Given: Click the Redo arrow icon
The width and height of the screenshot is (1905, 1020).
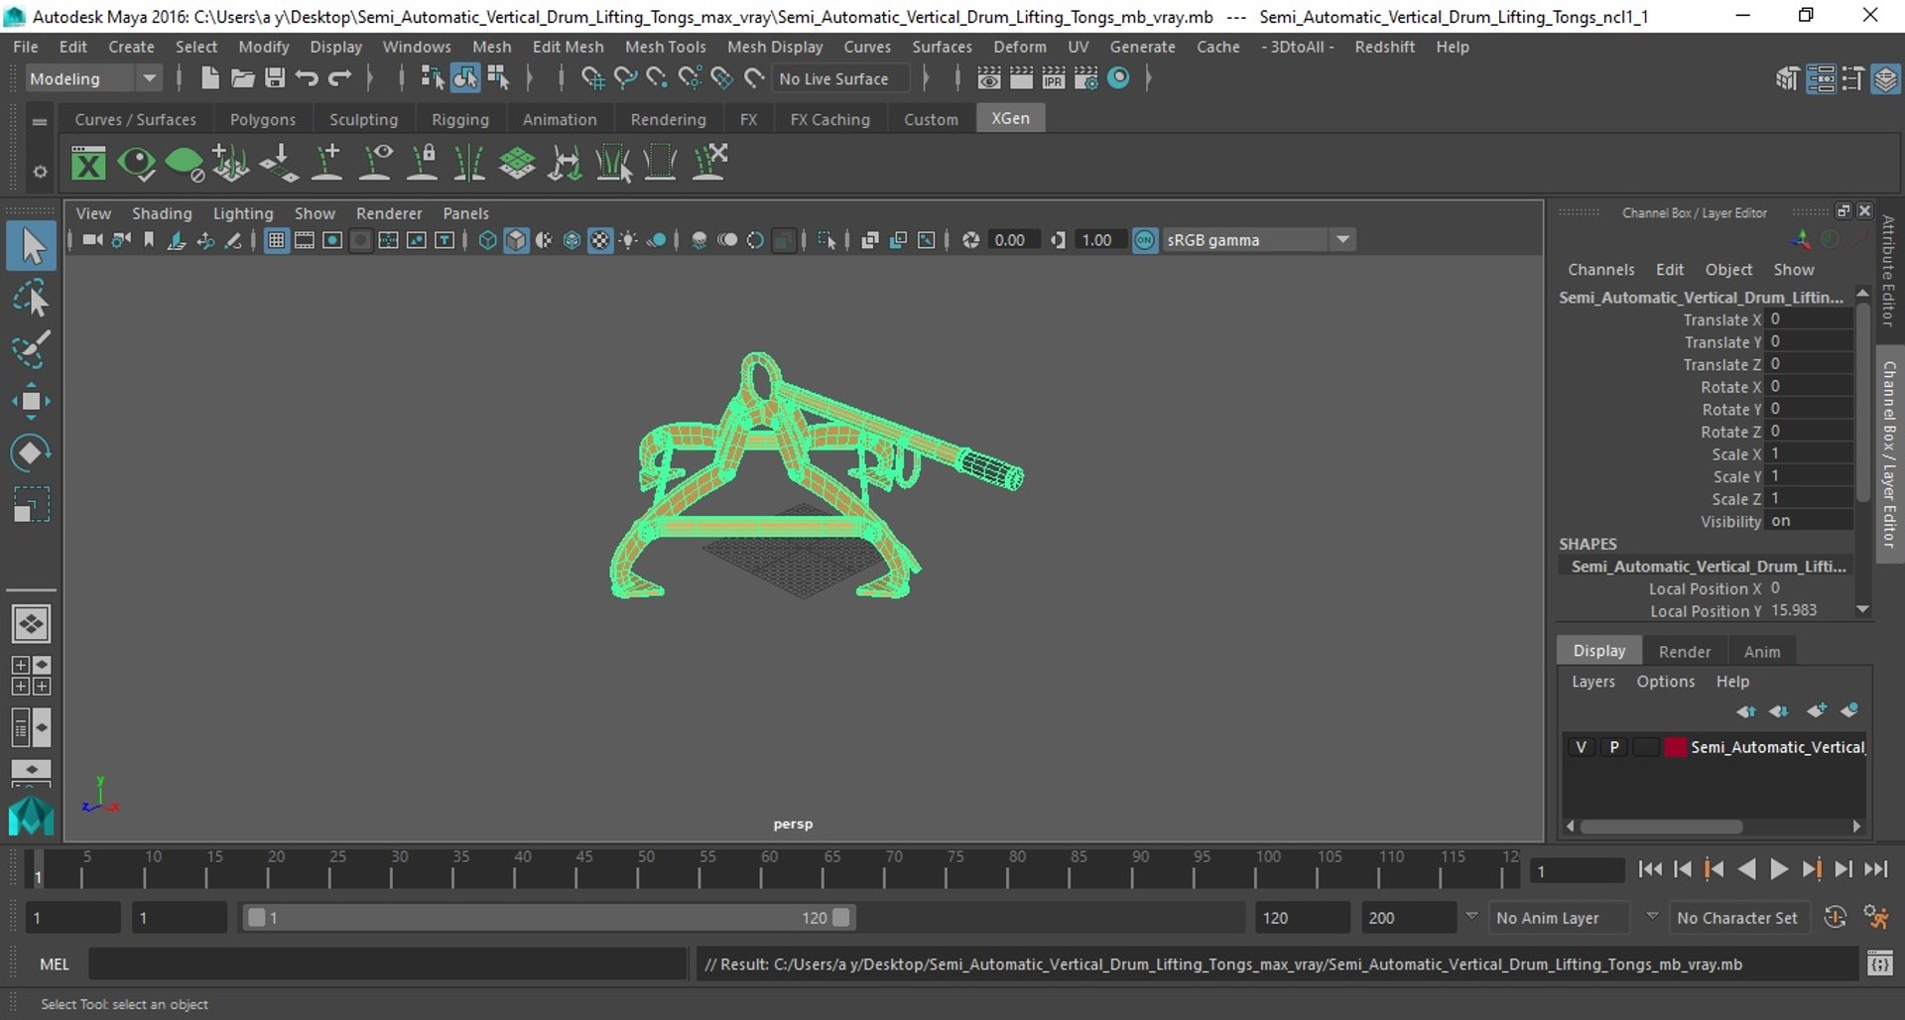Looking at the screenshot, I should (339, 78).
